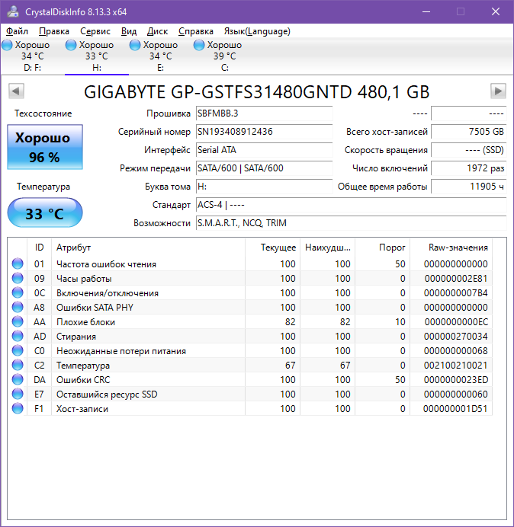Click the Атрибут column header
Image resolution: width=514 pixels, height=527 pixels.
coord(74,248)
